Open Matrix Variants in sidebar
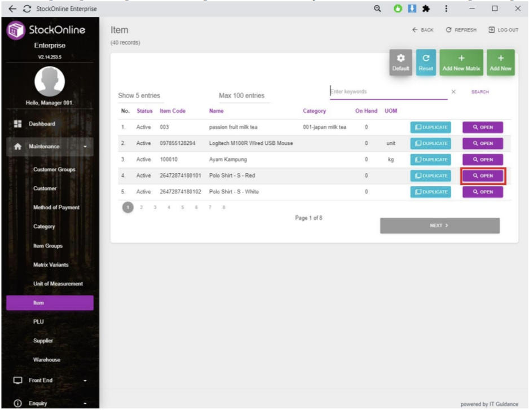Viewport: 529px width, 410px height. tap(51, 265)
